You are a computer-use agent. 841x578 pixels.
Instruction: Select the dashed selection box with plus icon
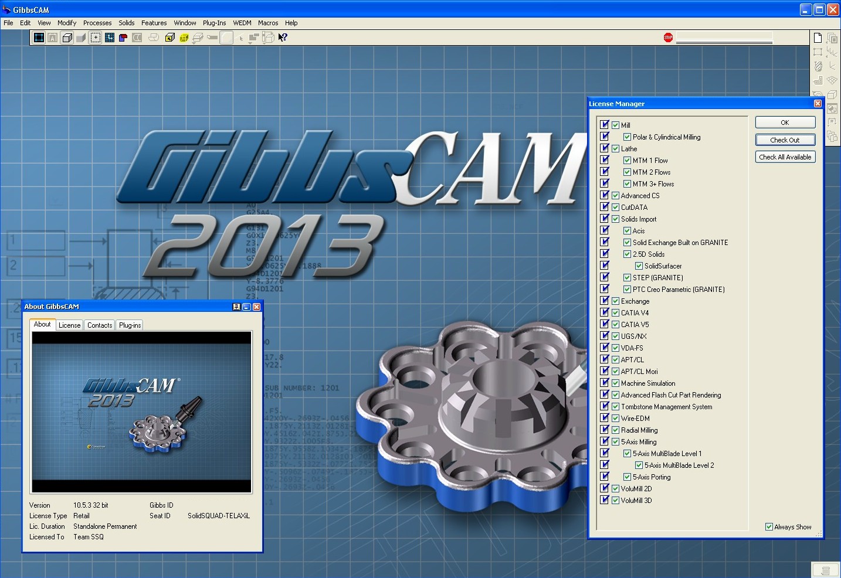pyautogui.click(x=95, y=38)
